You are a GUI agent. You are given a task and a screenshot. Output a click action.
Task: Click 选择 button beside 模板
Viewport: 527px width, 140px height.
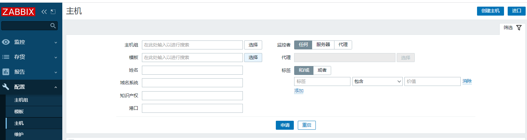coord(253,57)
